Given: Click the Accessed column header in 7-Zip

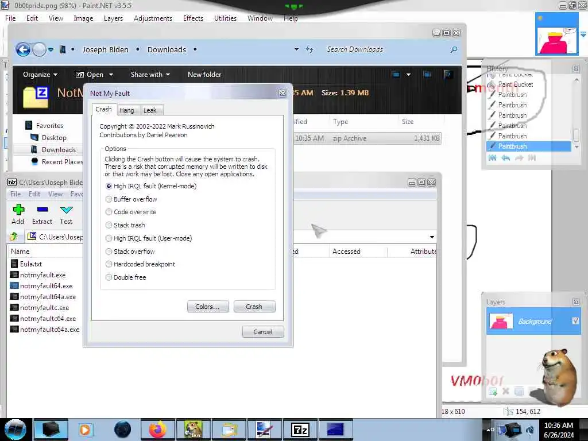Looking at the screenshot, I should click(x=358, y=252).
